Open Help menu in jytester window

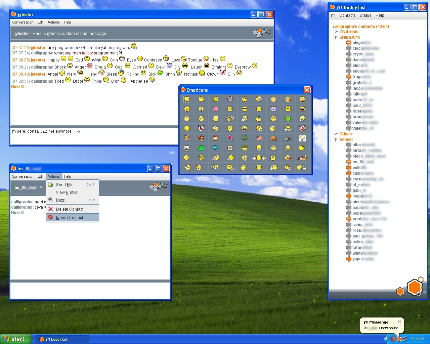pyautogui.click(x=67, y=22)
